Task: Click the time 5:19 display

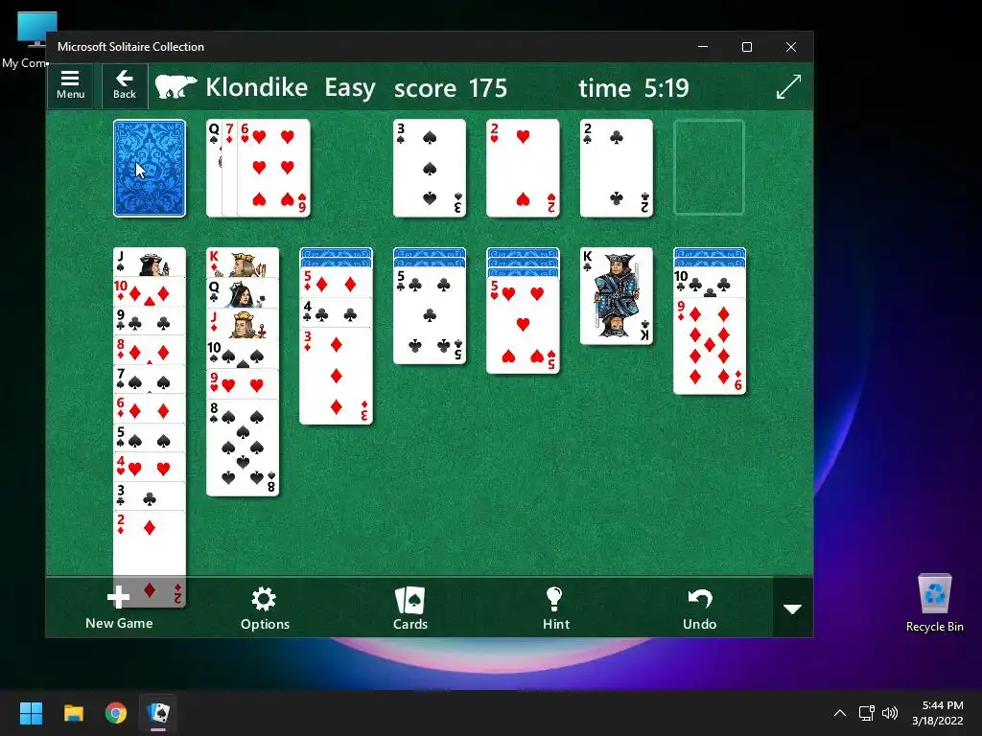Action: click(x=633, y=87)
